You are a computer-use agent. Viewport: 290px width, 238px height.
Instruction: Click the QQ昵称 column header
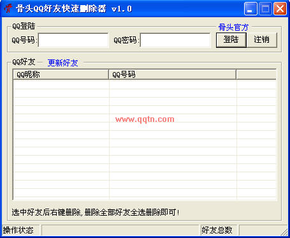(61, 75)
